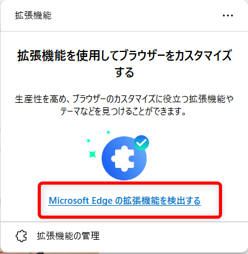Click the blue circle behind the puzzle piece

(x=124, y=158)
